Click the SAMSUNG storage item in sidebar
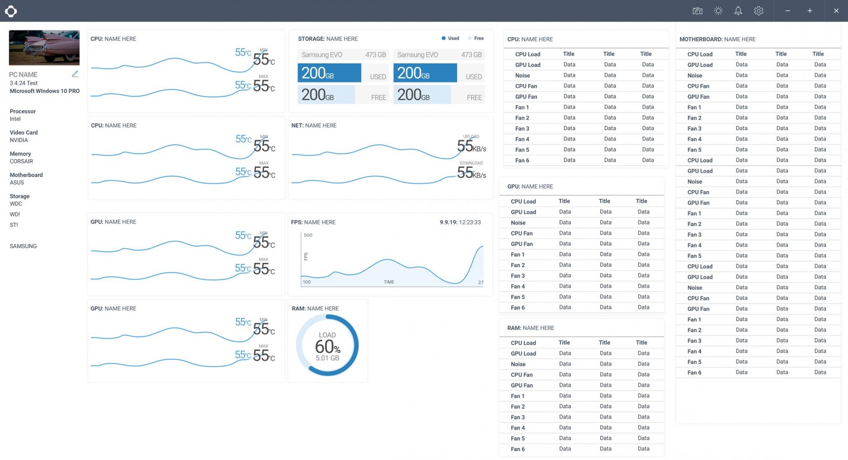Image resolution: width=848 pixels, height=460 pixels. [x=23, y=246]
